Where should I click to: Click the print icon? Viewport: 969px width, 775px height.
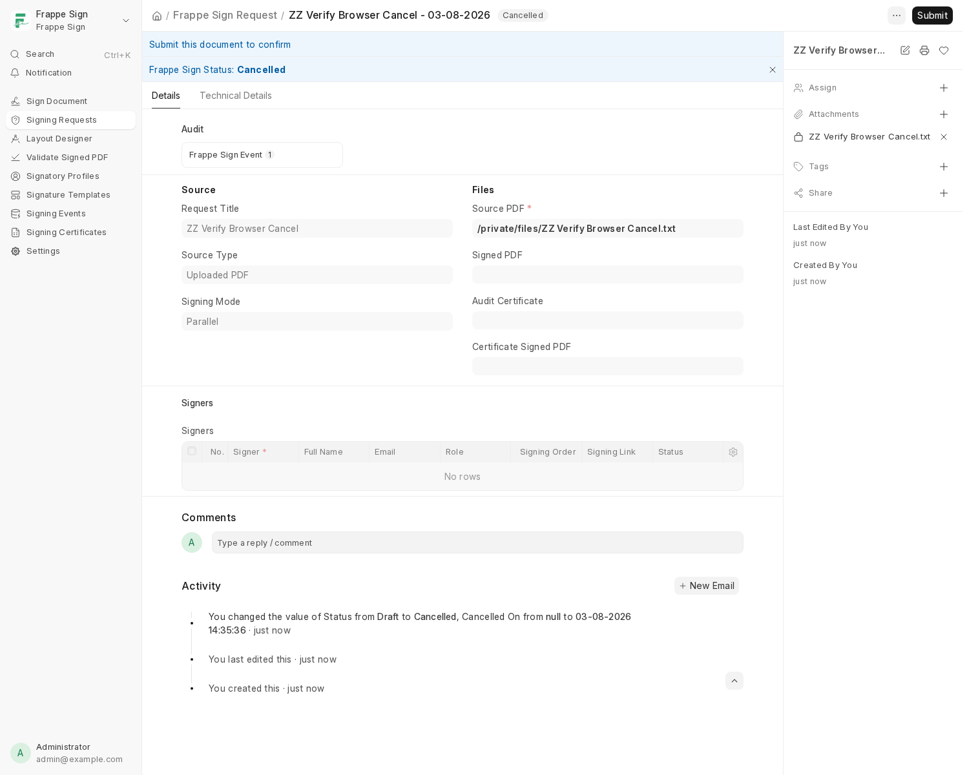point(924,50)
